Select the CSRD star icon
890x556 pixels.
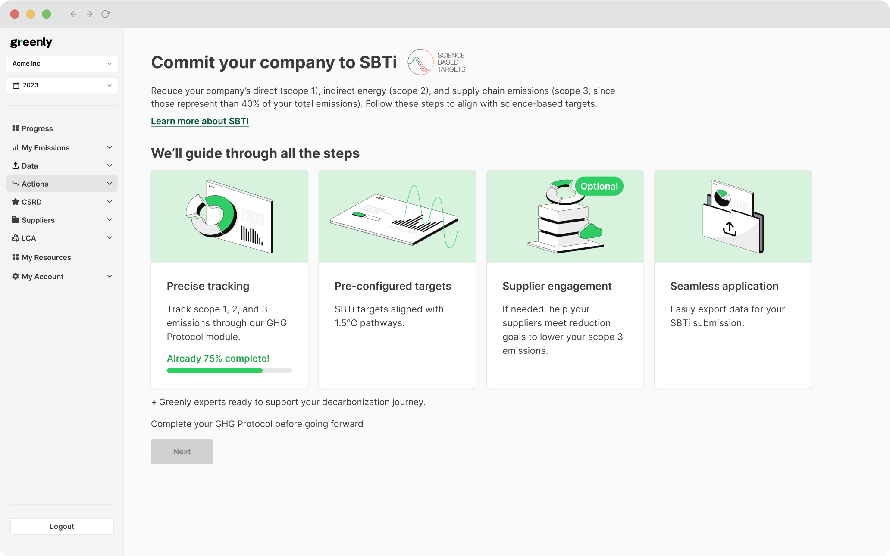[x=15, y=202]
